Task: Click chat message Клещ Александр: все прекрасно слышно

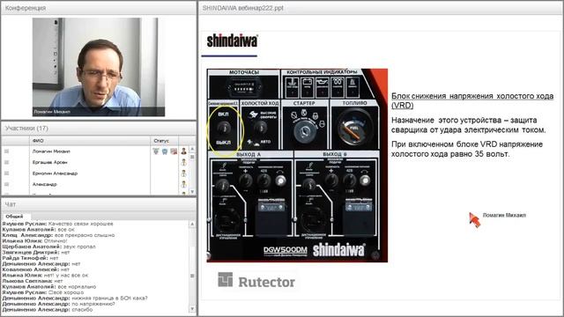Action: pos(58,235)
